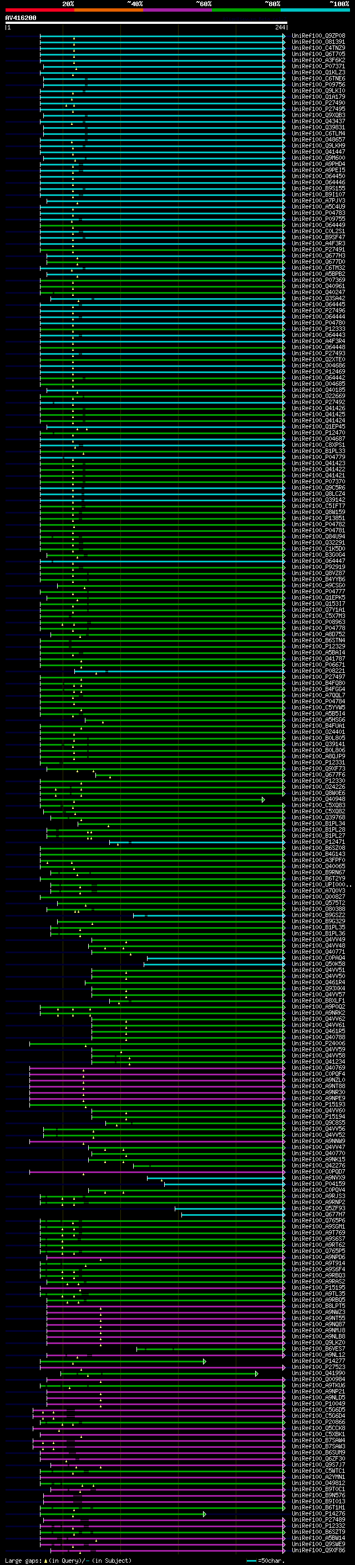Open hit UniRef100_Q1KLZ3

318,72
